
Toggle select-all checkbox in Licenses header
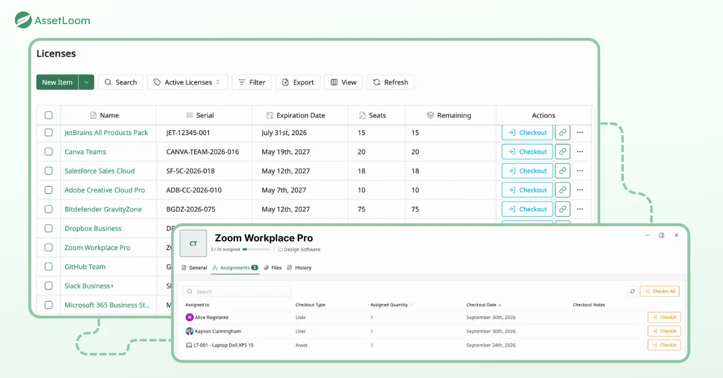49,116
